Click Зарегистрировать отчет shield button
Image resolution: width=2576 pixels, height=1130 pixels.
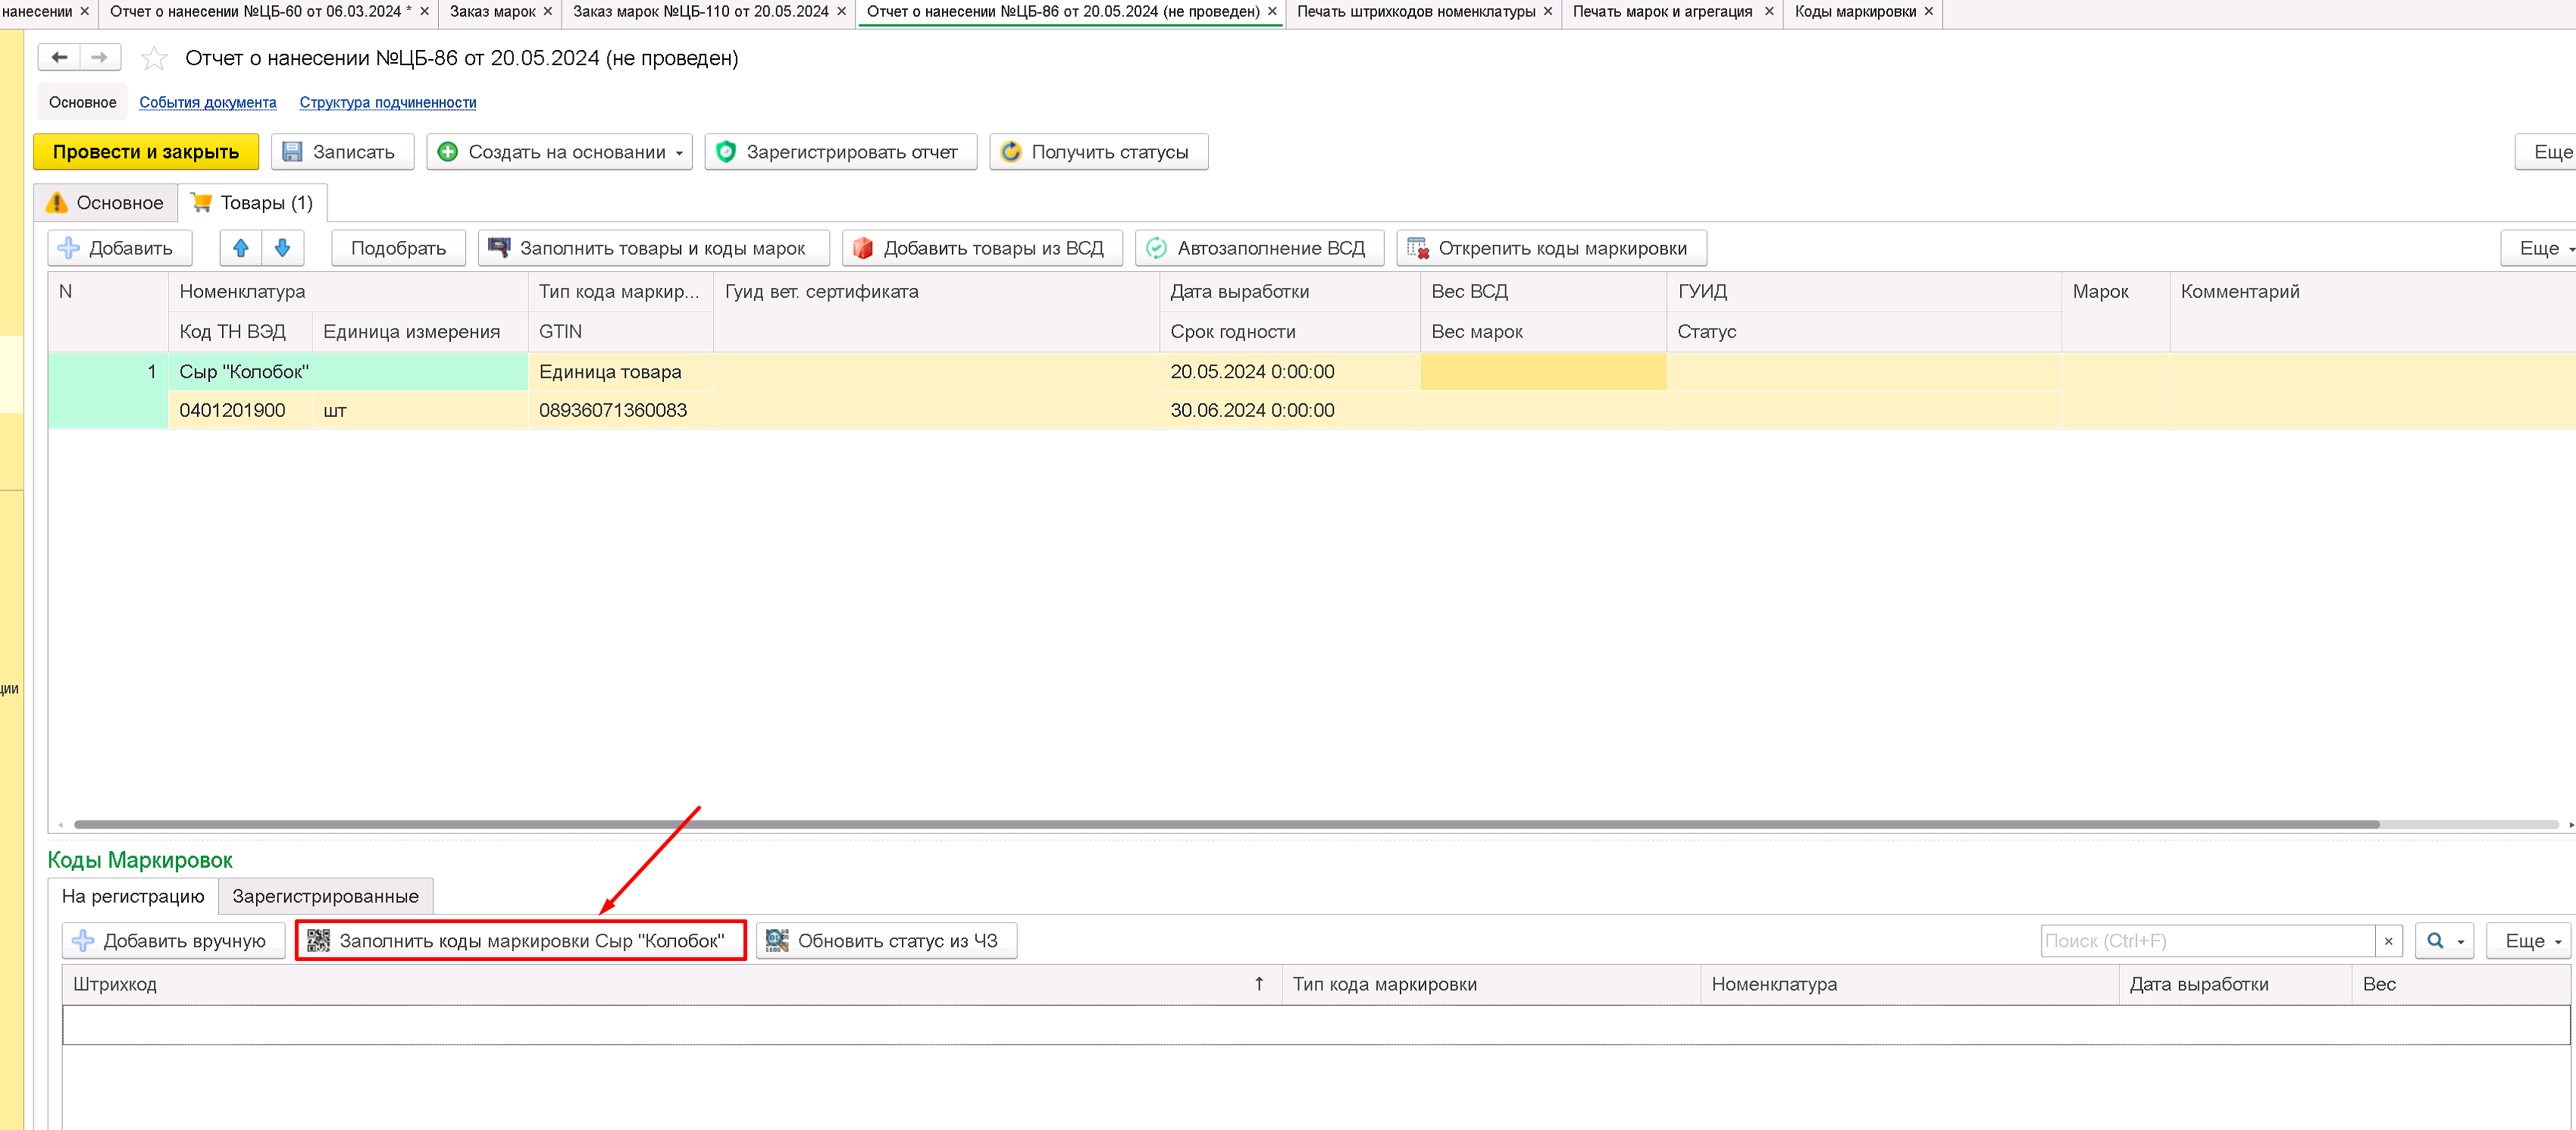[x=840, y=152]
